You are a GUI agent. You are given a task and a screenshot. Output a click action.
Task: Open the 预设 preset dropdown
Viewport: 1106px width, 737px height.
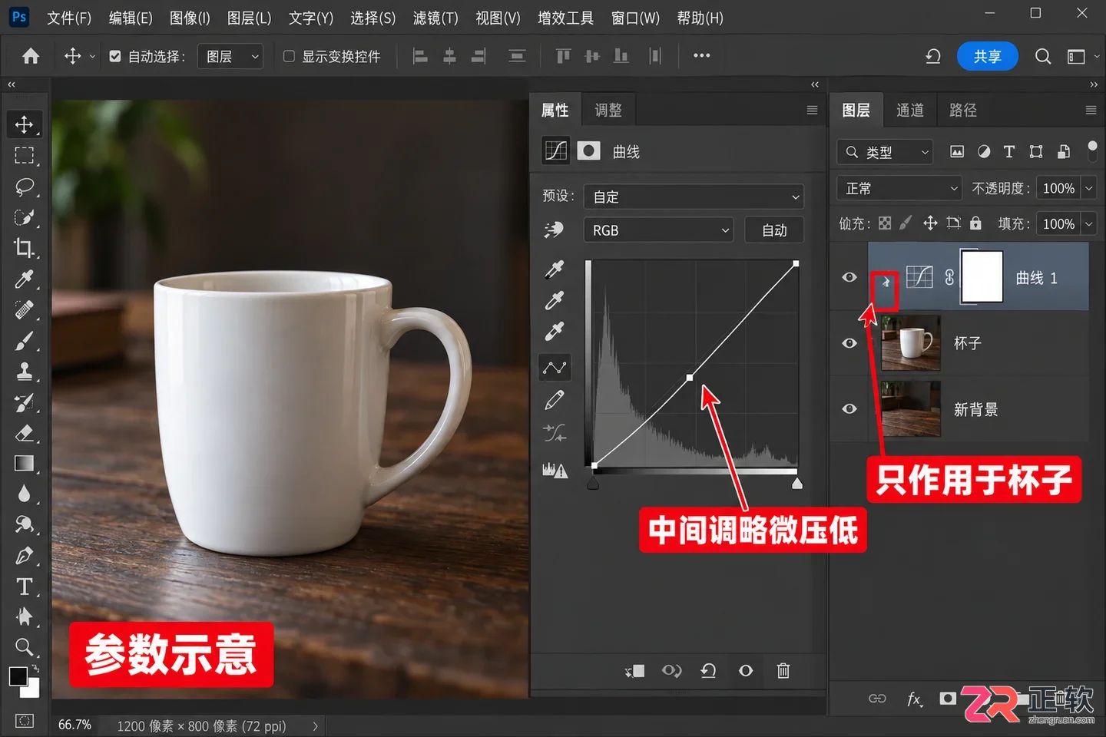pyautogui.click(x=694, y=197)
